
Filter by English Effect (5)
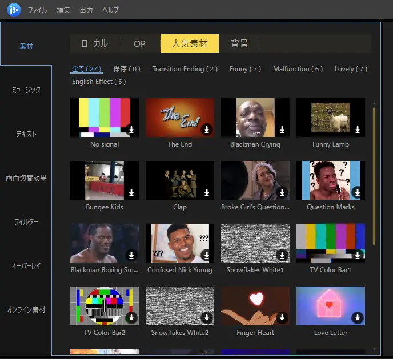tap(99, 82)
